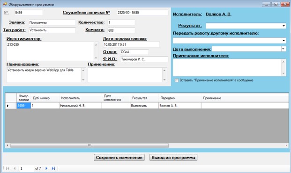The image size is (291, 173).
Task: Select grid cell with request number 5499
Action: click(x=23, y=106)
